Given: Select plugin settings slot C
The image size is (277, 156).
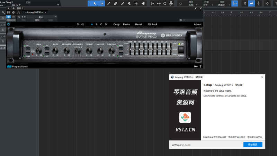Looking at the screenshot, I should coord(101,24).
